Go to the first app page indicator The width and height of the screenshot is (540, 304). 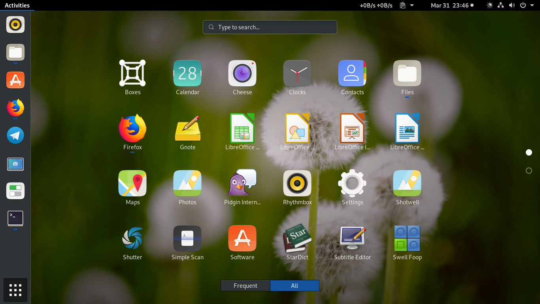pos(529,152)
